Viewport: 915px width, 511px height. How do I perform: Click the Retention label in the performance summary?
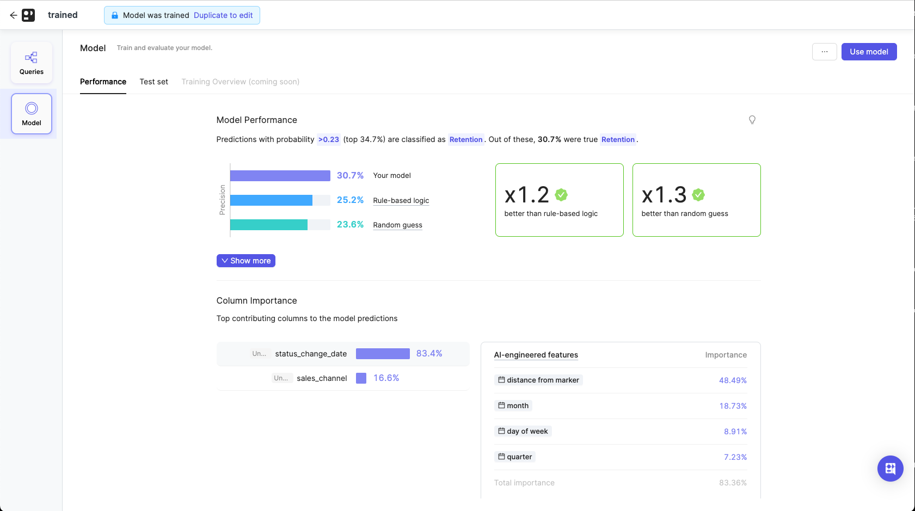point(466,139)
